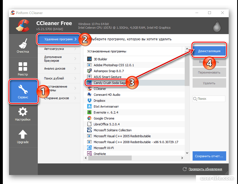Select the Evernote icon in list

click(x=89, y=112)
